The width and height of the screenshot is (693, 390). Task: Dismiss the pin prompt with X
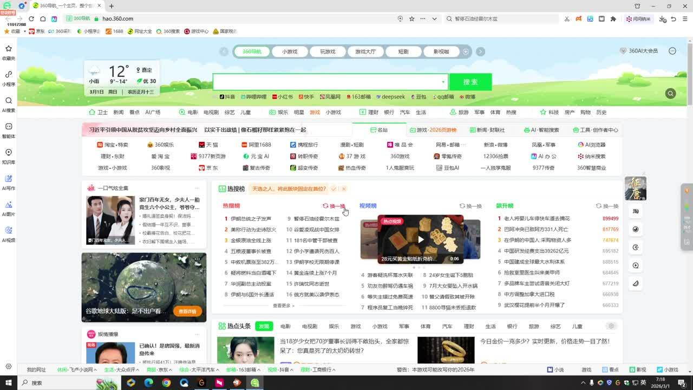pos(344,188)
